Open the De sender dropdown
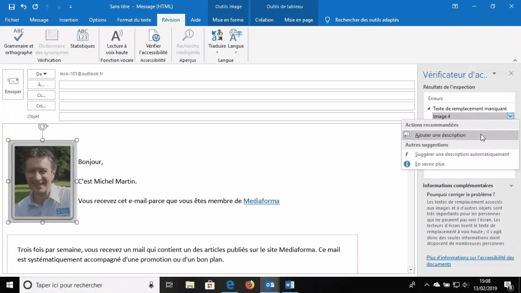 (41, 73)
